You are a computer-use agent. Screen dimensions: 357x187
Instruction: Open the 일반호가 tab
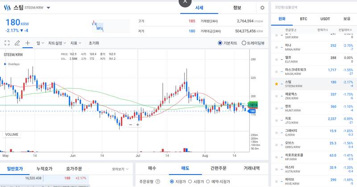[15, 169]
